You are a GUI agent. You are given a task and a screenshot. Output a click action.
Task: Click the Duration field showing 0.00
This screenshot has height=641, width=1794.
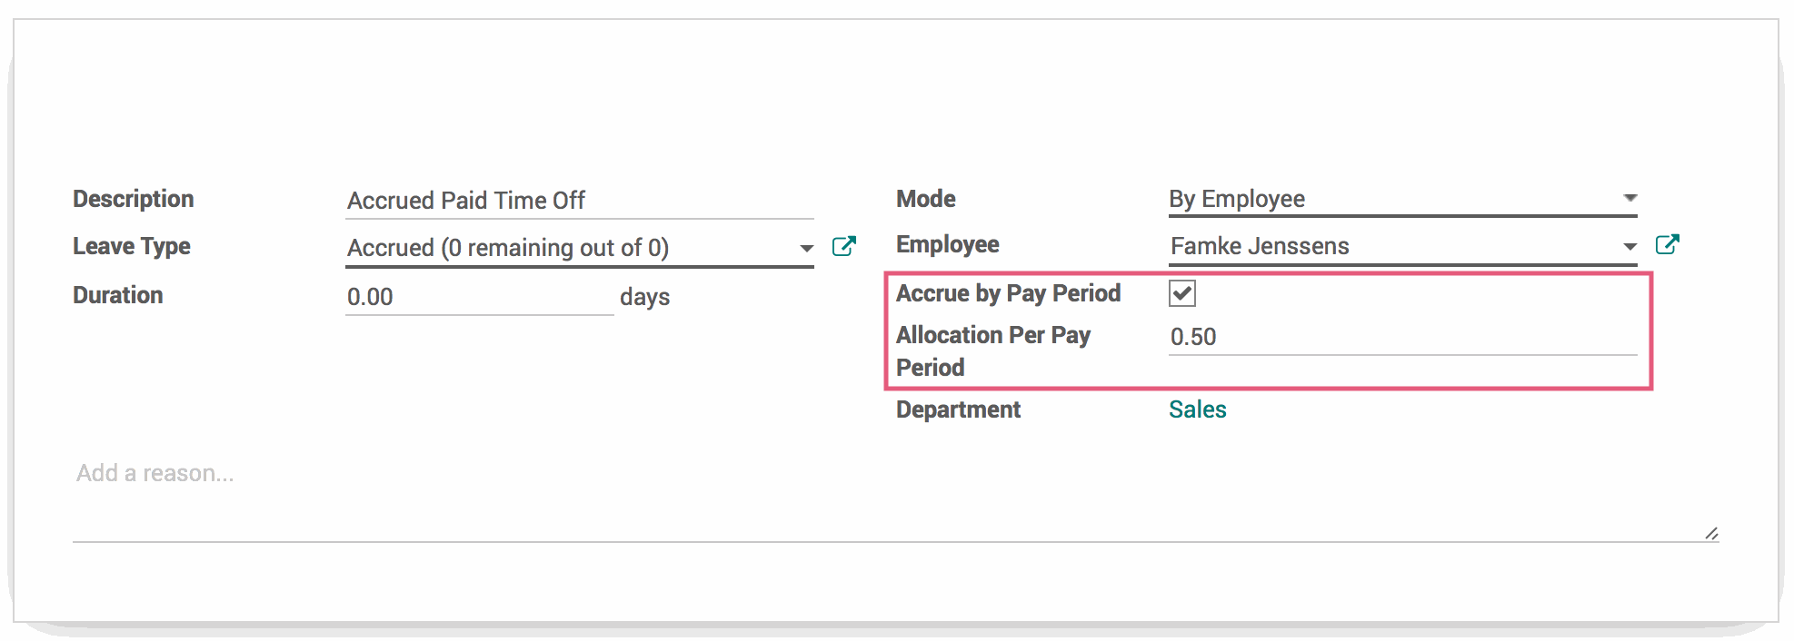pyautogui.click(x=480, y=297)
